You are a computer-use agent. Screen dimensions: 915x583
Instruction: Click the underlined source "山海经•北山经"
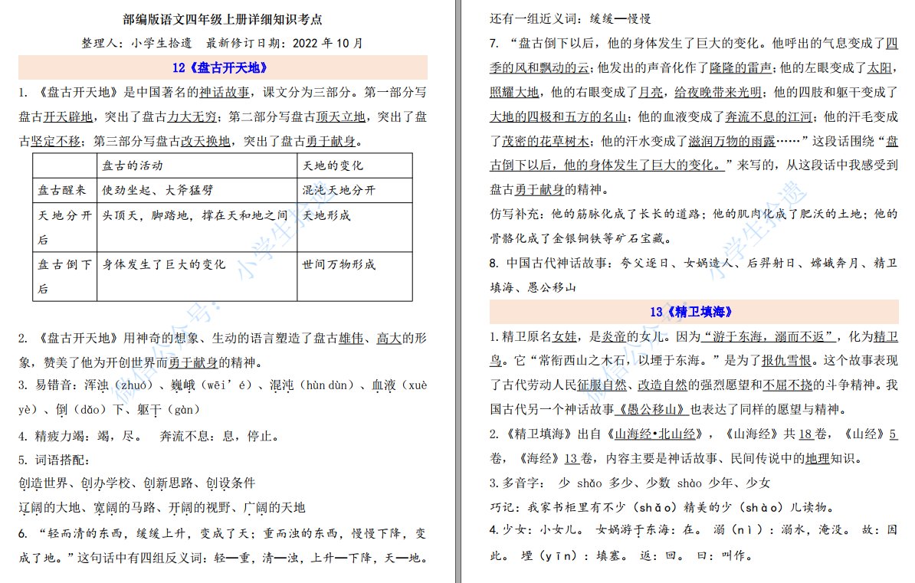[x=655, y=434]
